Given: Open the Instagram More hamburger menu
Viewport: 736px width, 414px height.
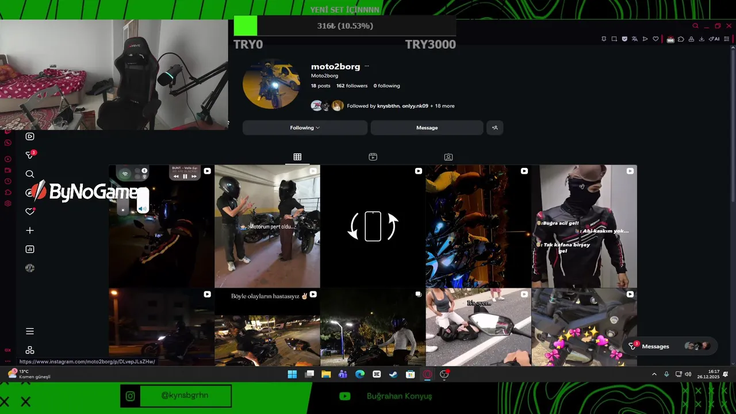Looking at the screenshot, I should [x=30, y=331].
